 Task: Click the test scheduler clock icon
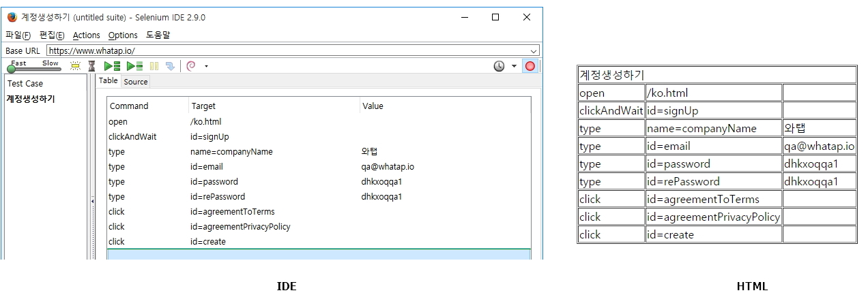point(500,66)
